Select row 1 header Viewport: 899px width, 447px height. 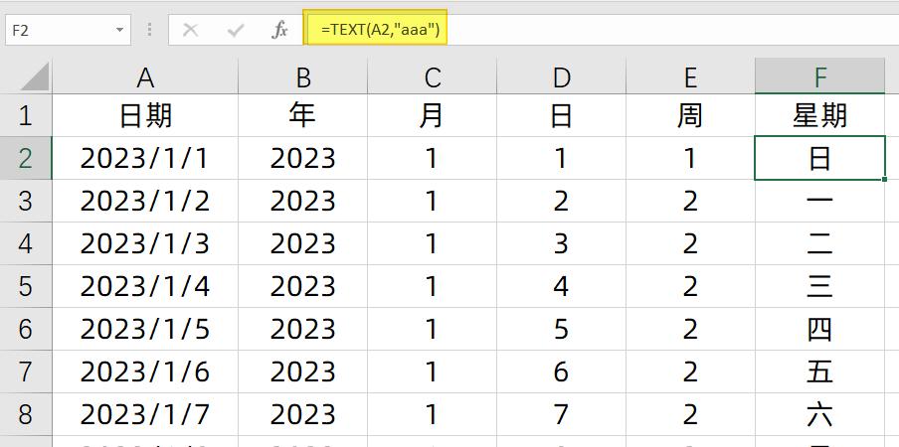pyautogui.click(x=26, y=115)
